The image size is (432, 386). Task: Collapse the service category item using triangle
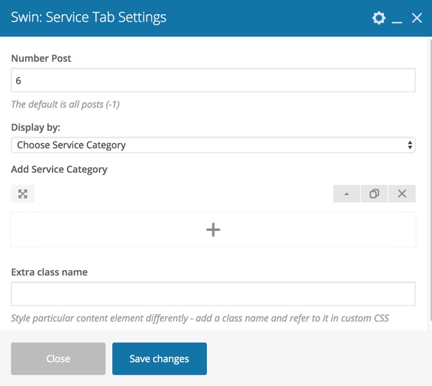pyautogui.click(x=347, y=194)
